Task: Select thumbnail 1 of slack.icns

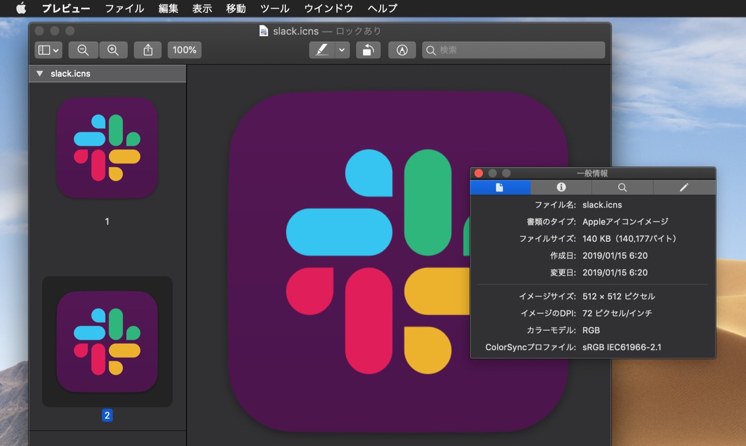Action: pyautogui.click(x=107, y=148)
